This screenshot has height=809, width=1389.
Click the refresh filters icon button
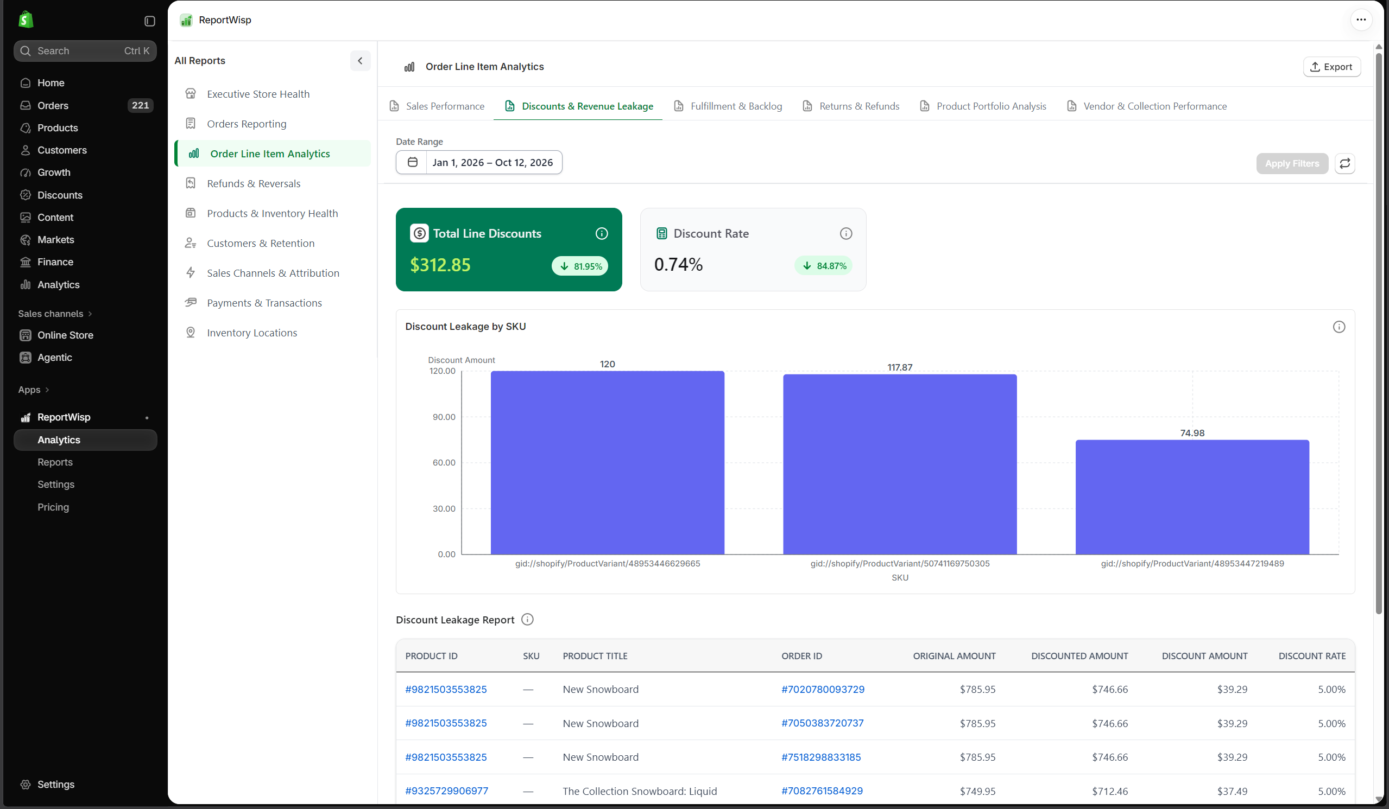(x=1344, y=163)
